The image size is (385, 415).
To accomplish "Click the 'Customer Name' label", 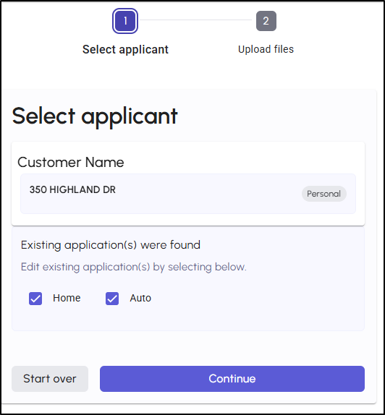I will [71, 162].
